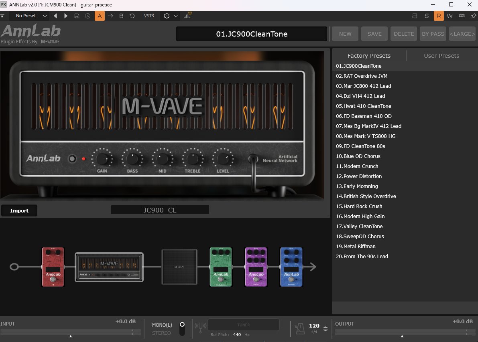Viewport: 478px width, 342px height.
Task: Select the purple Delay pedal
Action: tap(256, 267)
